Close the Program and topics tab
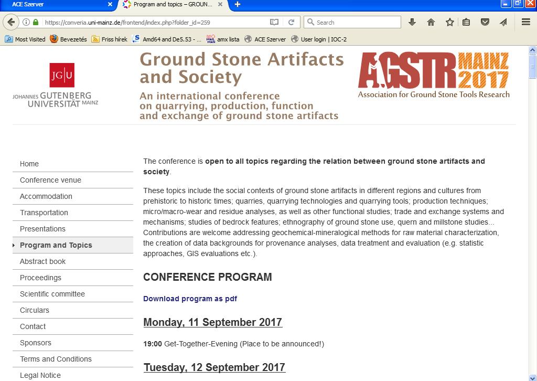Viewport: 537px width, 381px height. coord(220,4)
